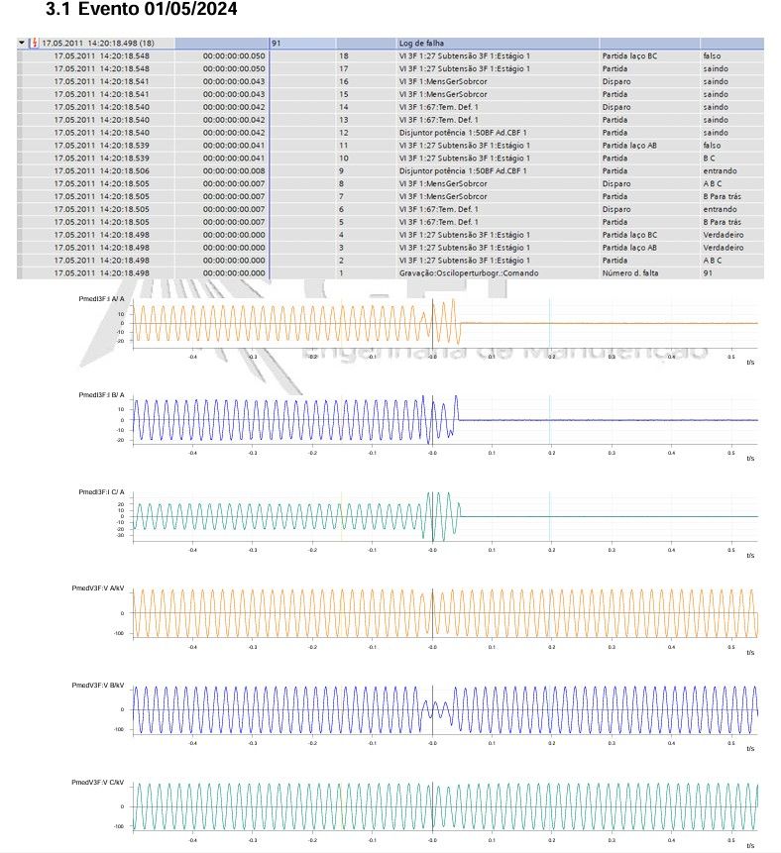Select 'Partida laço BC' in row 18
The image size is (781, 853).
[629, 55]
